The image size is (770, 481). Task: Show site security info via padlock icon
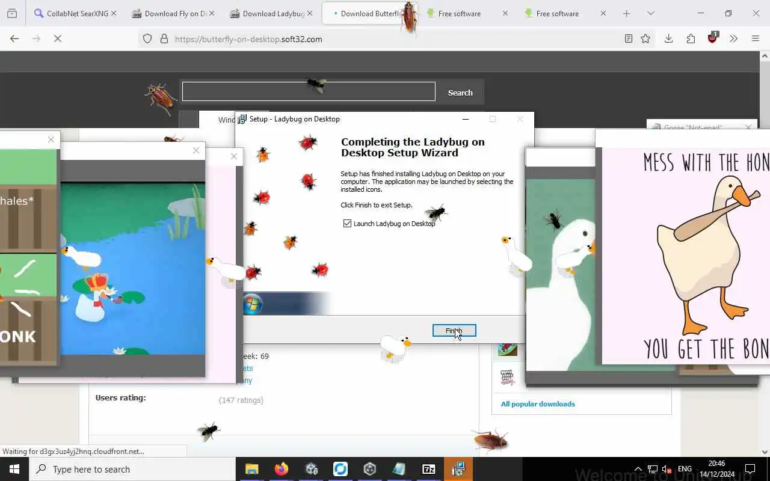click(x=164, y=38)
